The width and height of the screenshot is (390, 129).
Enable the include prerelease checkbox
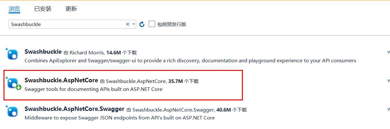tap(152, 24)
